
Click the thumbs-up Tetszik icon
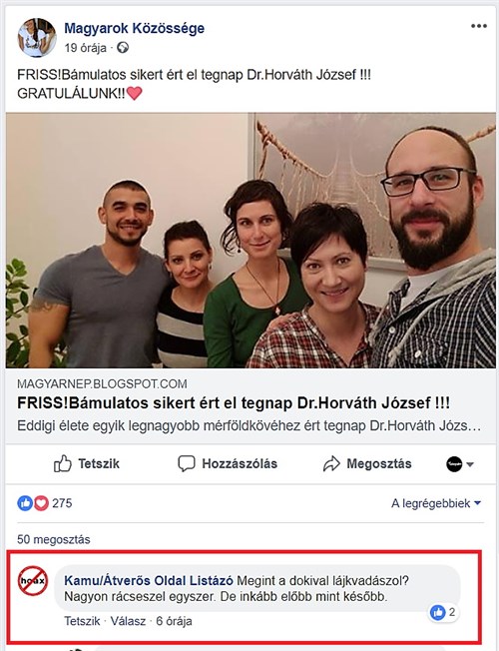tap(63, 463)
